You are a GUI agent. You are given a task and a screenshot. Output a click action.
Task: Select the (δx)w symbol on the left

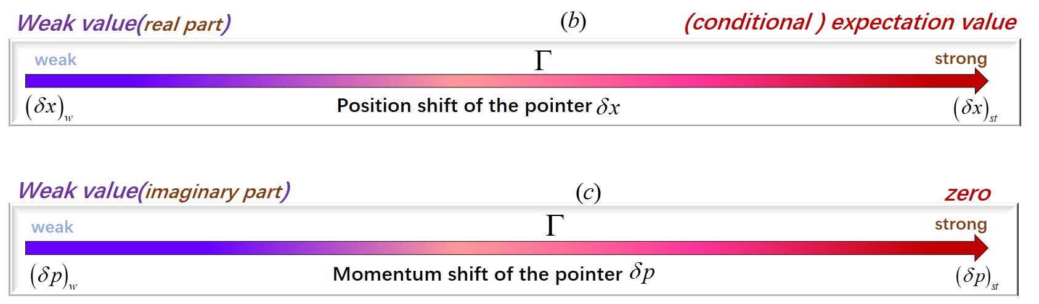pyautogui.click(x=49, y=108)
